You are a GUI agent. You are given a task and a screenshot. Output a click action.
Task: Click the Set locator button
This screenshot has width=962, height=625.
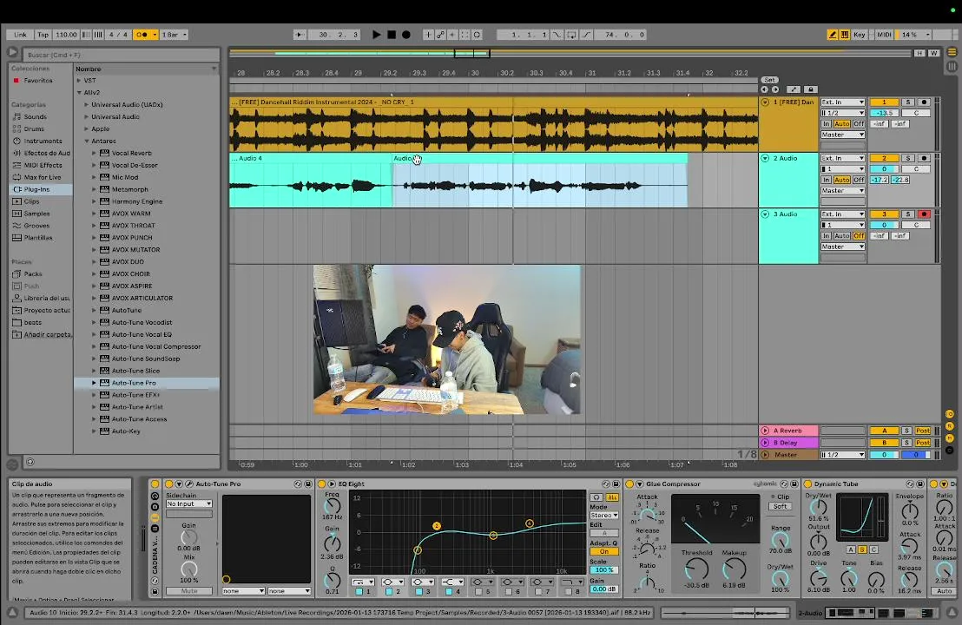[769, 80]
